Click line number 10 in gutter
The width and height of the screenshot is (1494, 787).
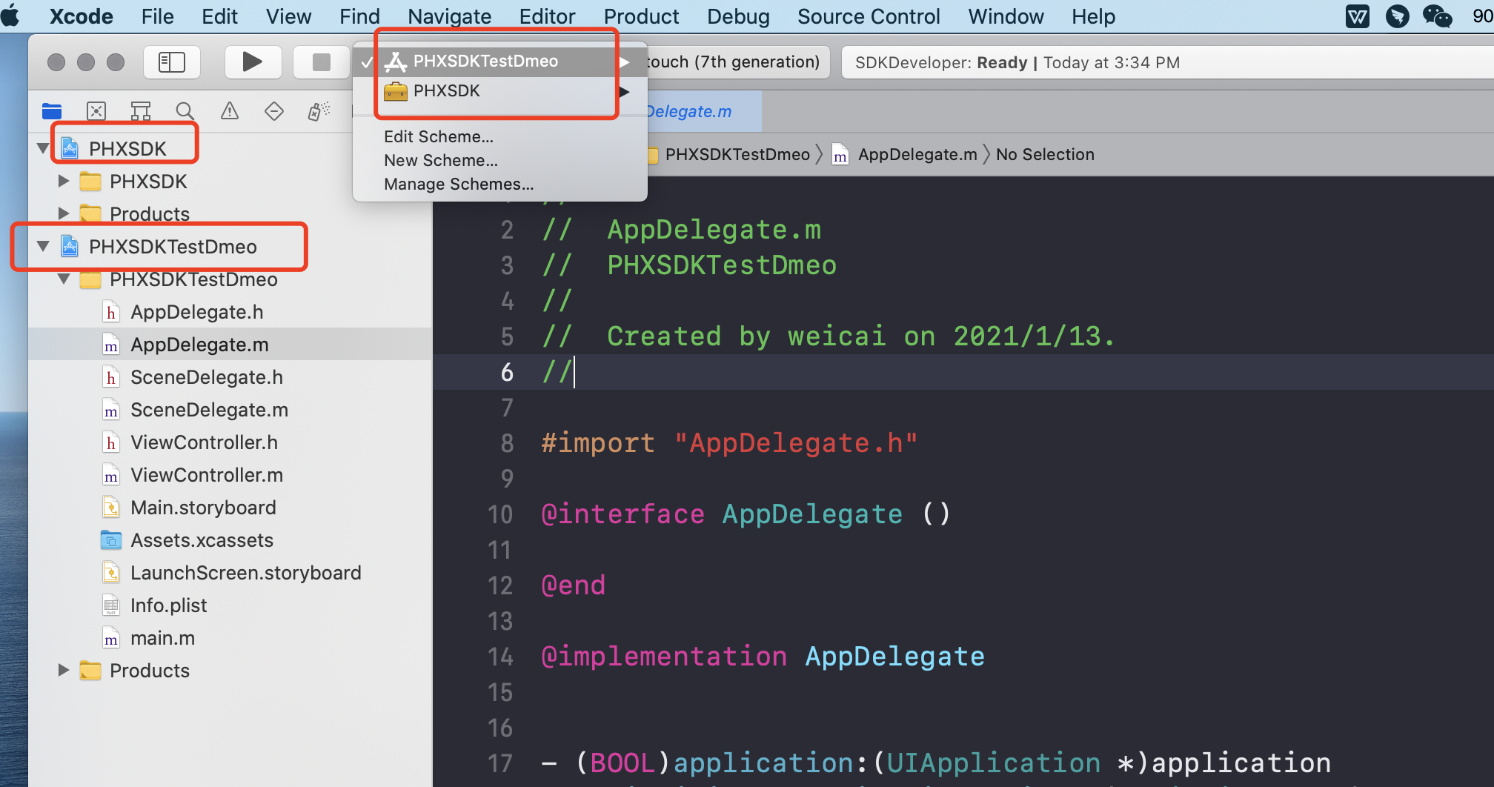point(500,514)
